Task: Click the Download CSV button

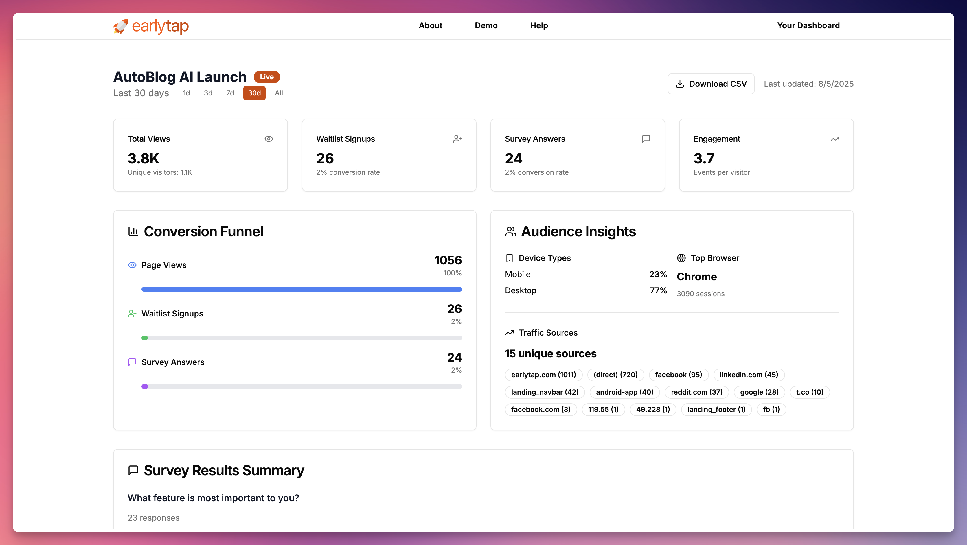Action: pos(711,84)
